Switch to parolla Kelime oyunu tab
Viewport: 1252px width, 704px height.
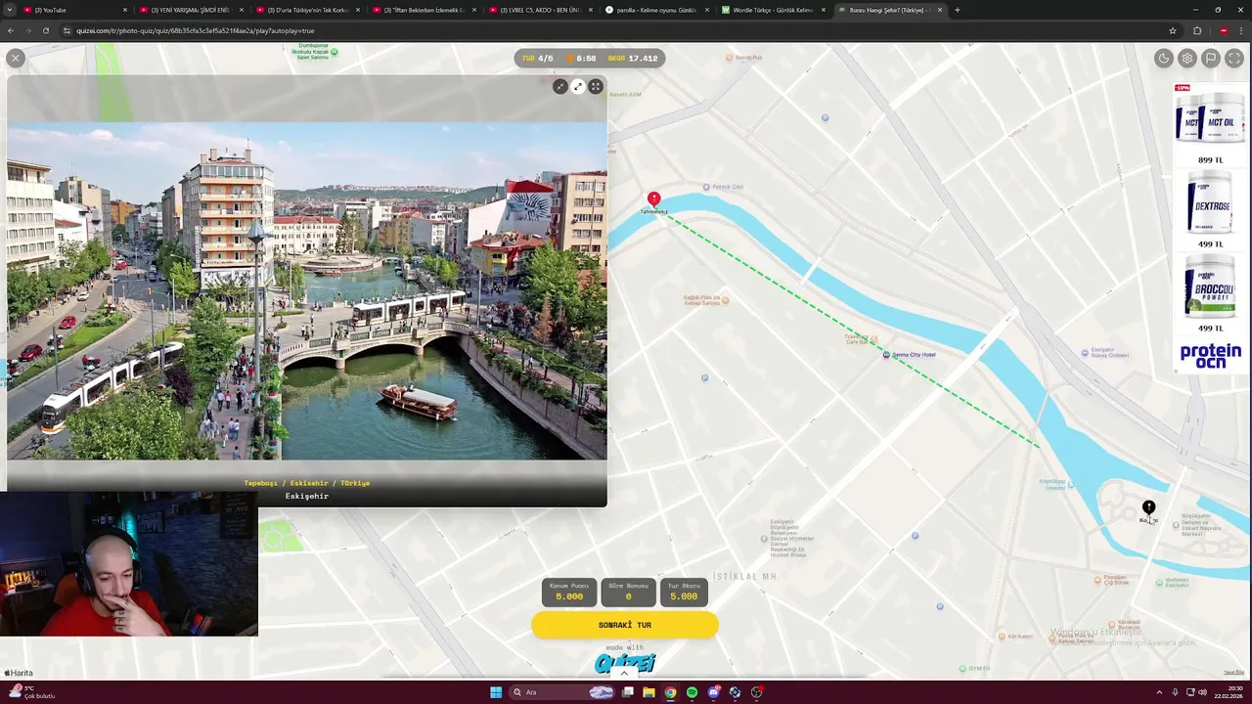pyautogui.click(x=655, y=10)
